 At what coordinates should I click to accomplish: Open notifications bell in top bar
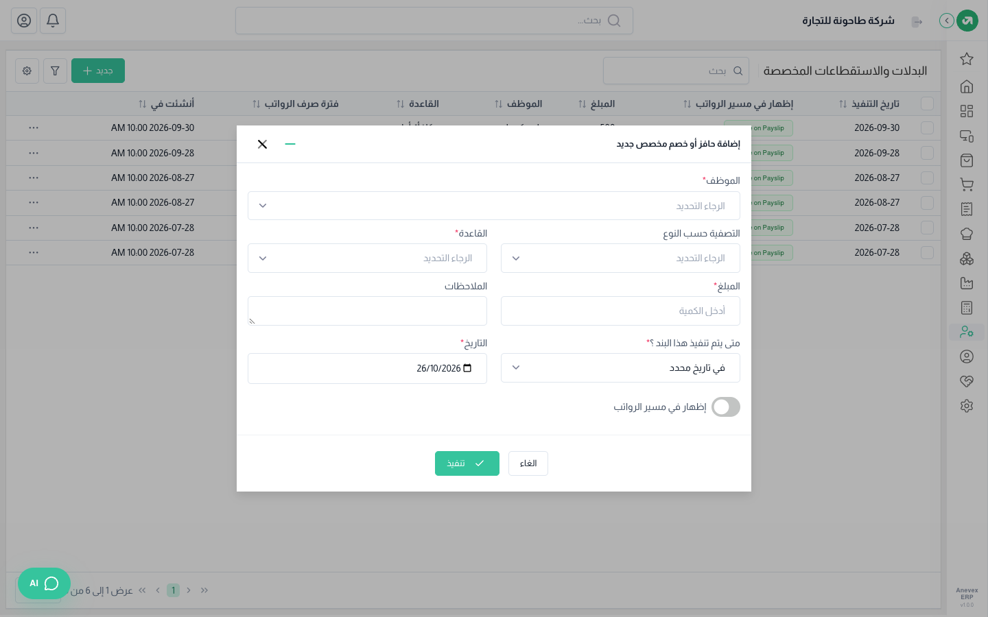coord(53,21)
